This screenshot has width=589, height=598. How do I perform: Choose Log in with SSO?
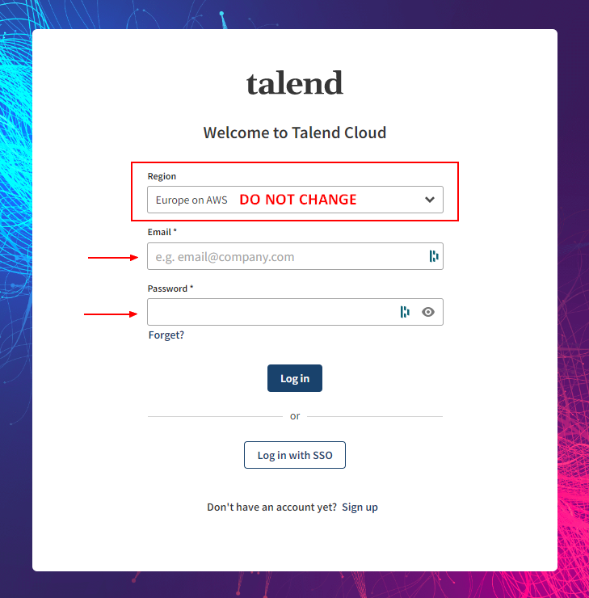coord(295,455)
